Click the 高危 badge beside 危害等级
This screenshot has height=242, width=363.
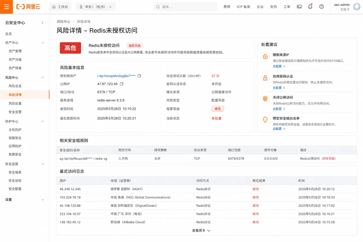pos(218,109)
